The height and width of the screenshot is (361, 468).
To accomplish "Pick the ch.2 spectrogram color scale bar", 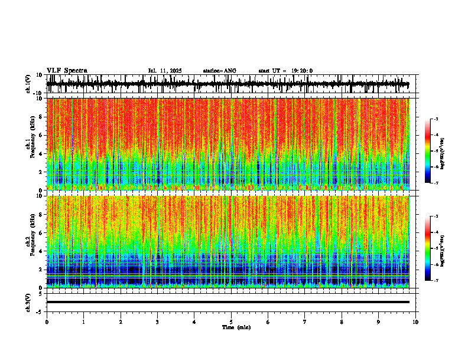I will pyautogui.click(x=427, y=248).
